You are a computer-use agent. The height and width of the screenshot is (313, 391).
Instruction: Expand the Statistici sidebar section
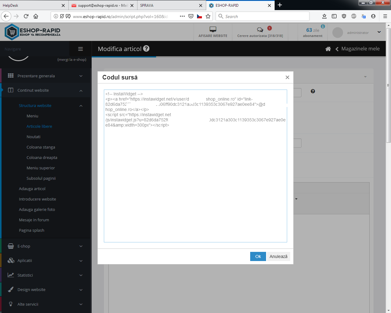pos(46,275)
